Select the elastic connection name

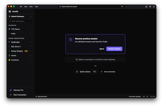[14, 56]
